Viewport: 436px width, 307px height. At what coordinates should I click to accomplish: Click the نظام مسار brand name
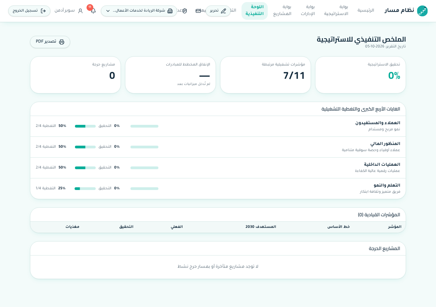399,11
